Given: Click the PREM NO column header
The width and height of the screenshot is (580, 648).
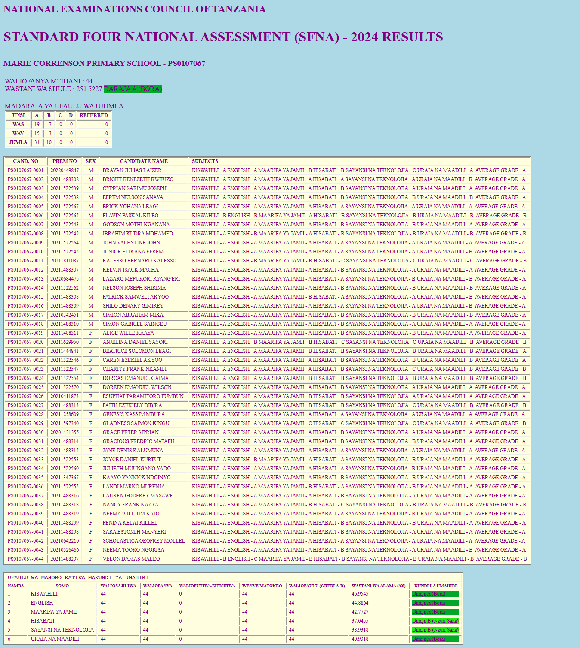Looking at the screenshot, I should 64,161.
